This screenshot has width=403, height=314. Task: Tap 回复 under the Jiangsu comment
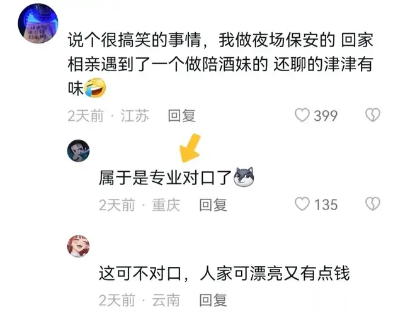pyautogui.click(x=182, y=116)
